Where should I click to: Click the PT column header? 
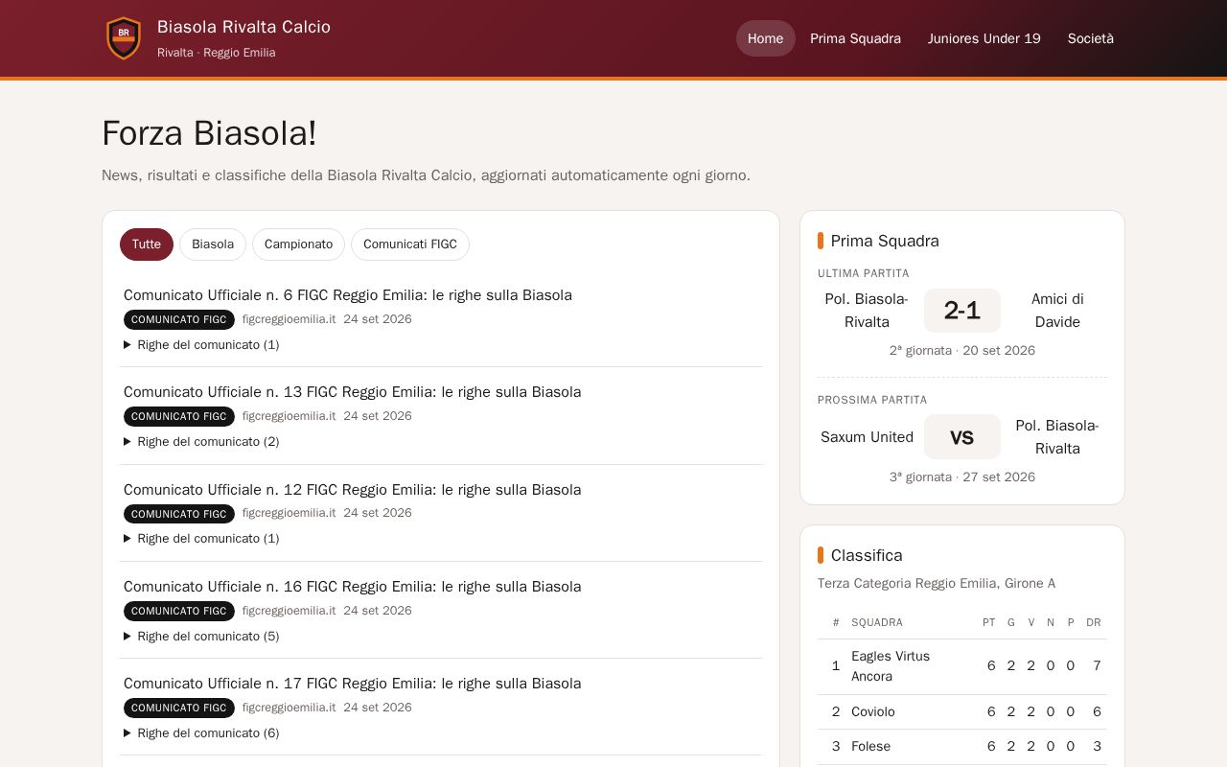pos(989,622)
